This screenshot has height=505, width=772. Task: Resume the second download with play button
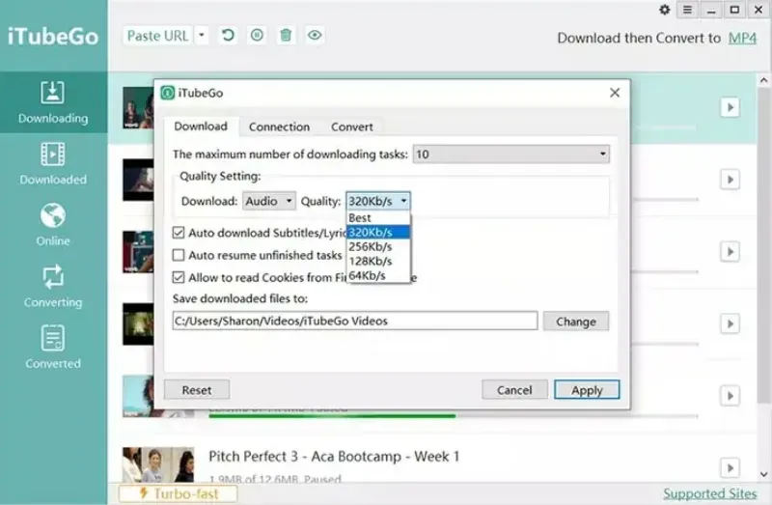[x=731, y=180]
